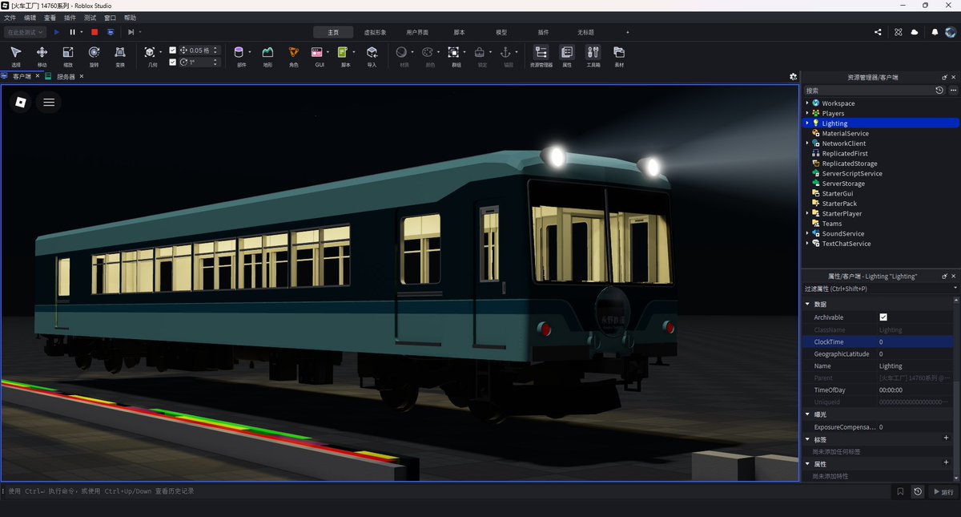Expand the StarterPlayer tree node
Image resolution: width=961 pixels, height=517 pixels.
[x=807, y=213]
